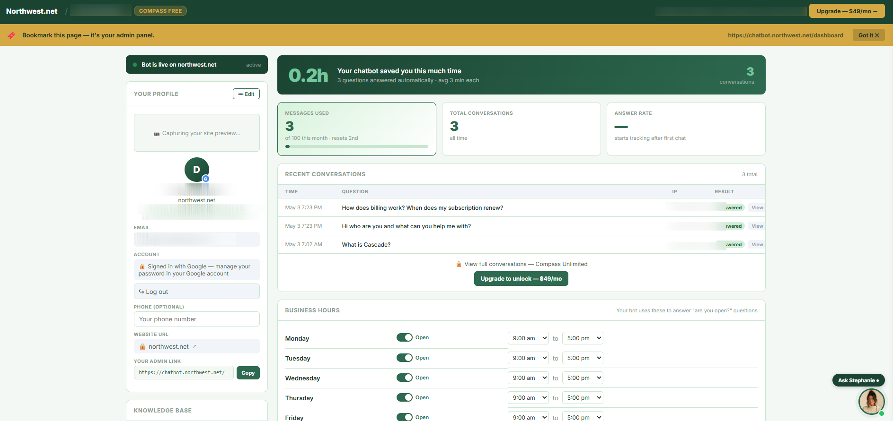
Task: Toggle Wednesday open switch
Action: (405, 378)
